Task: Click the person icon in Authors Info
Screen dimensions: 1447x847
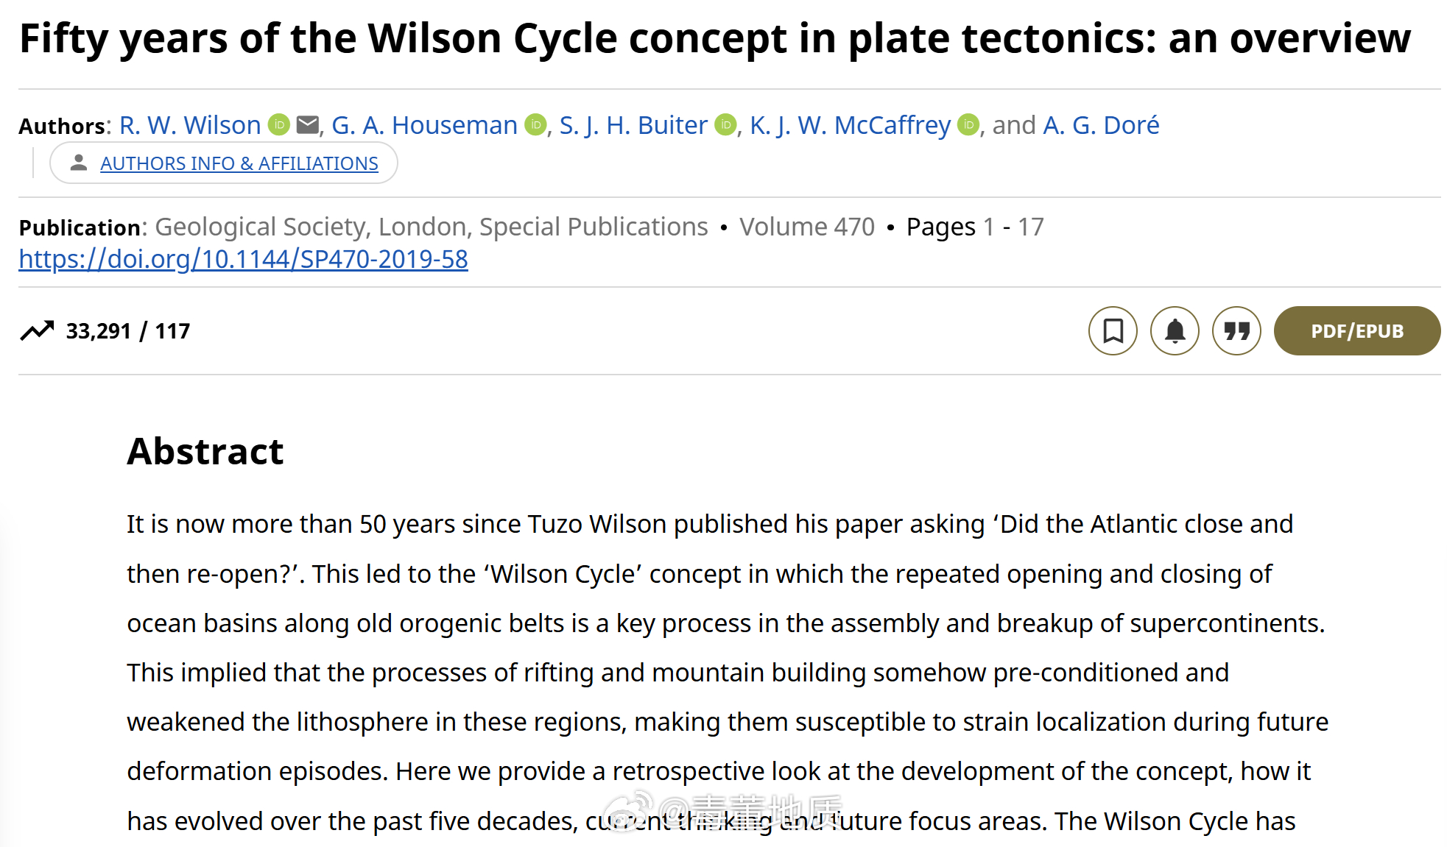Action: [x=79, y=163]
